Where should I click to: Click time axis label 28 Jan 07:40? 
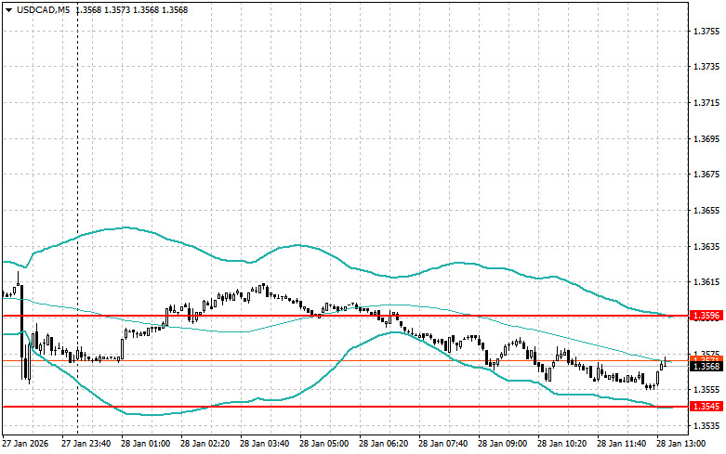click(443, 444)
